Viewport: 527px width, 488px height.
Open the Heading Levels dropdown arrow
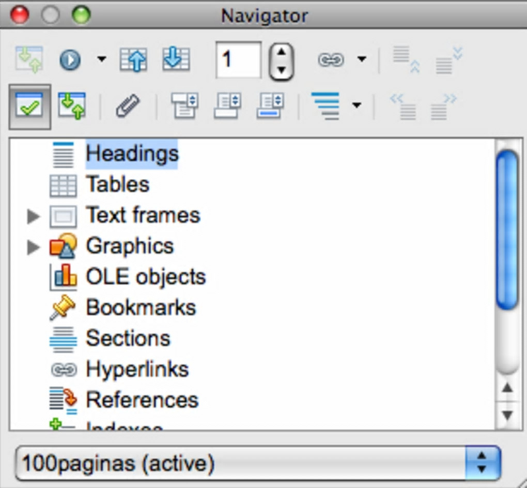(x=357, y=105)
